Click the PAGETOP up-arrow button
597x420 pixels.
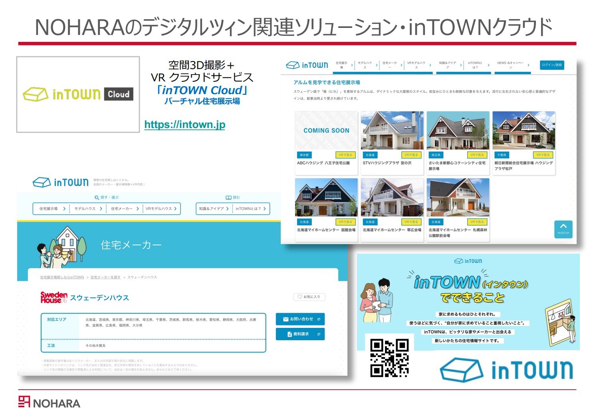coord(563,229)
